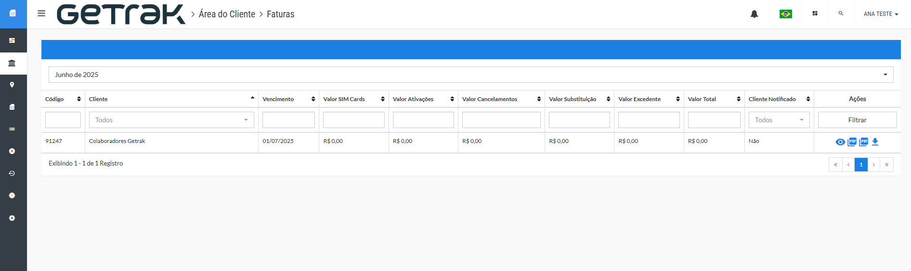
Task: Open the dark-sidebar SIM card icon
Action: (12, 107)
